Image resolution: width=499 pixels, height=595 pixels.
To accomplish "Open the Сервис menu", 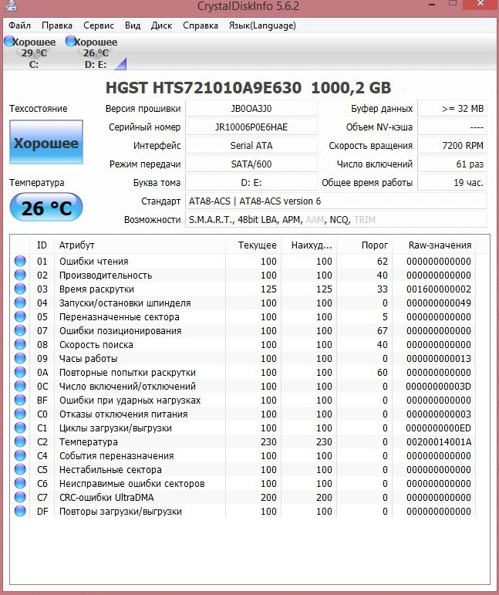I will coord(99,25).
